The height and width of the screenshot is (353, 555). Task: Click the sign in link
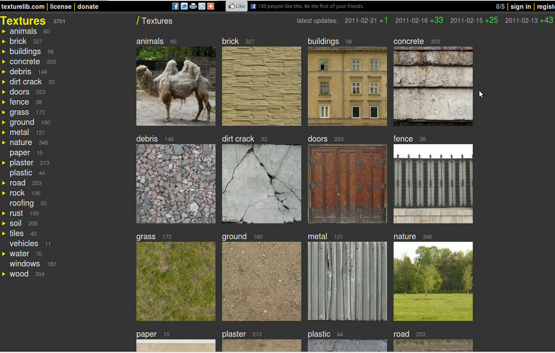click(x=521, y=7)
